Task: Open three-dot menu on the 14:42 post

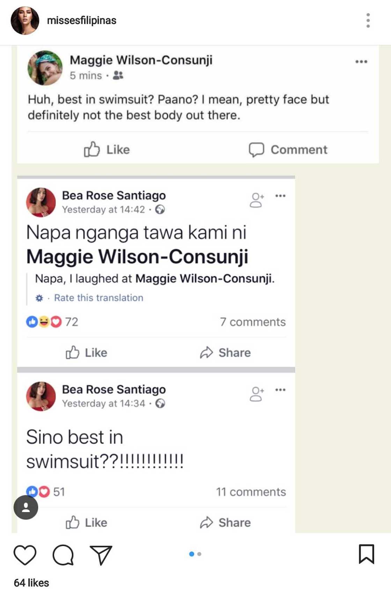Action: click(x=280, y=196)
